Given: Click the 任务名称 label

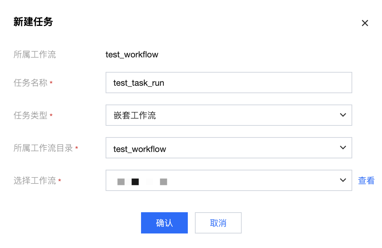Looking at the screenshot, I should 30,83.
